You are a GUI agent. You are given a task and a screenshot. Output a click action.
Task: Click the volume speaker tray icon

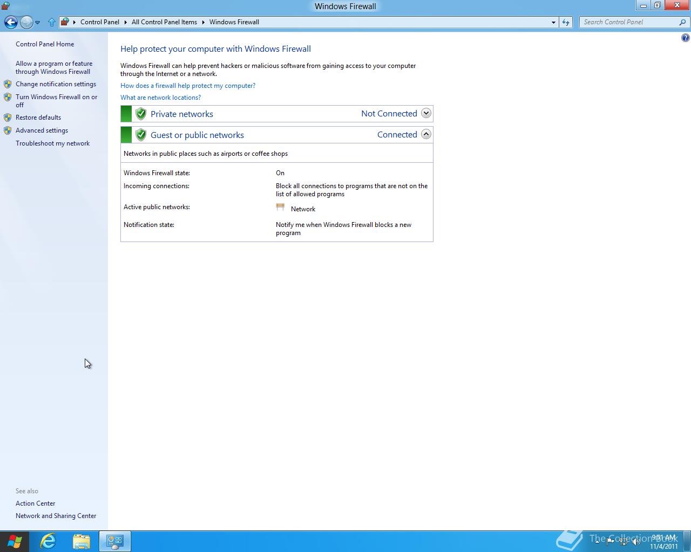636,542
